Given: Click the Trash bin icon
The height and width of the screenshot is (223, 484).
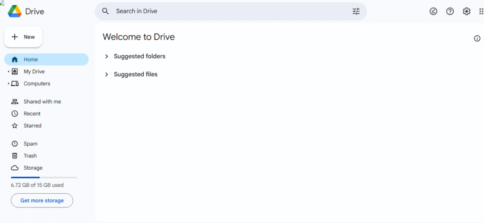Looking at the screenshot, I should click(x=15, y=156).
